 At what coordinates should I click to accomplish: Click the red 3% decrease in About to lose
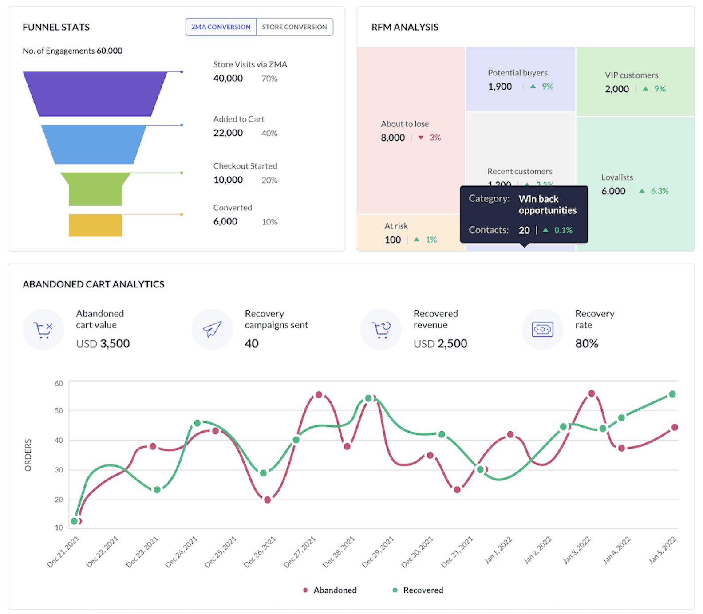click(430, 138)
